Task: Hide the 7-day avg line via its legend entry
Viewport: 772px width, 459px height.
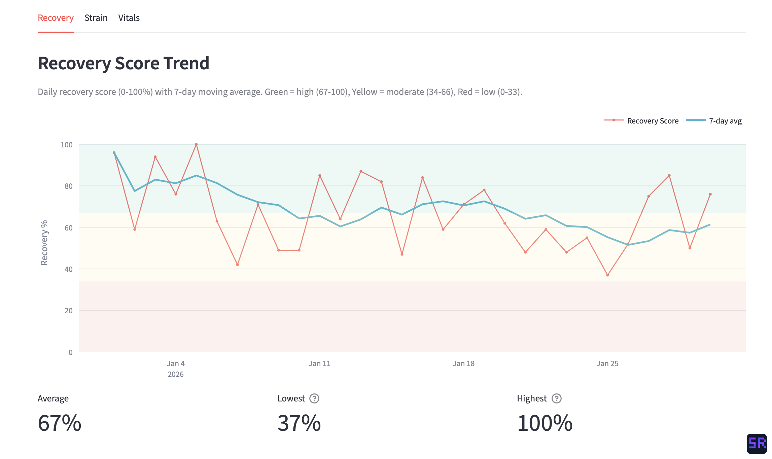Action: pyautogui.click(x=725, y=120)
